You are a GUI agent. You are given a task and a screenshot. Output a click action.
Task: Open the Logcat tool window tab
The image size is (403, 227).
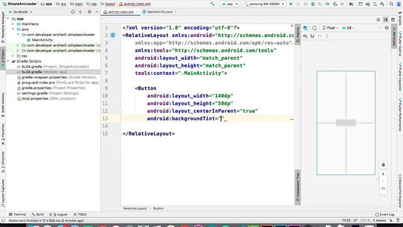click(59, 214)
